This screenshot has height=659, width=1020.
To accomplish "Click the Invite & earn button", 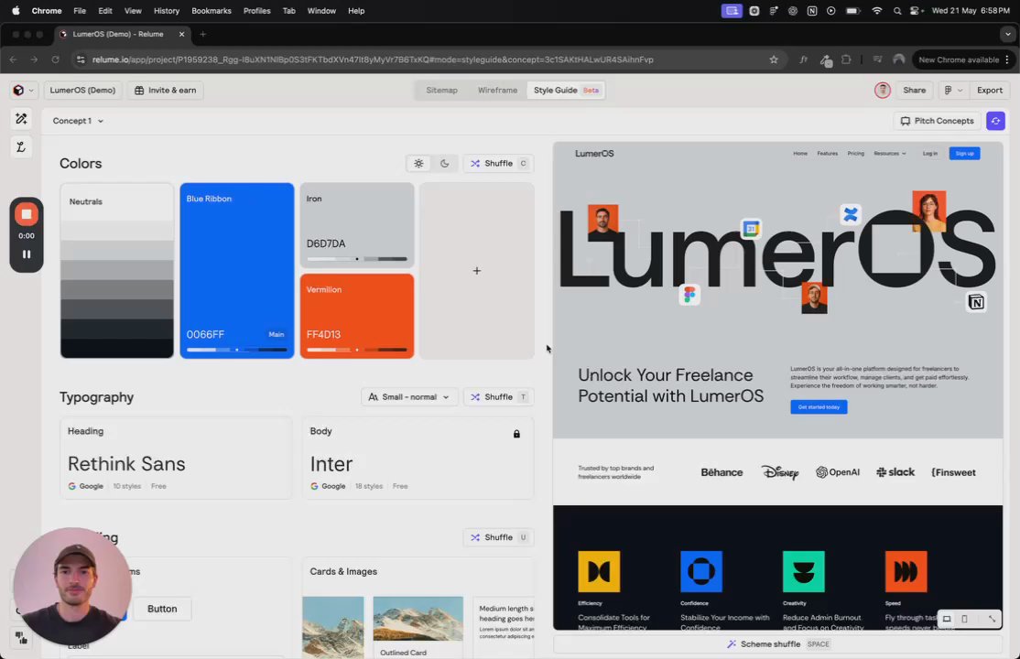I will click(x=165, y=91).
